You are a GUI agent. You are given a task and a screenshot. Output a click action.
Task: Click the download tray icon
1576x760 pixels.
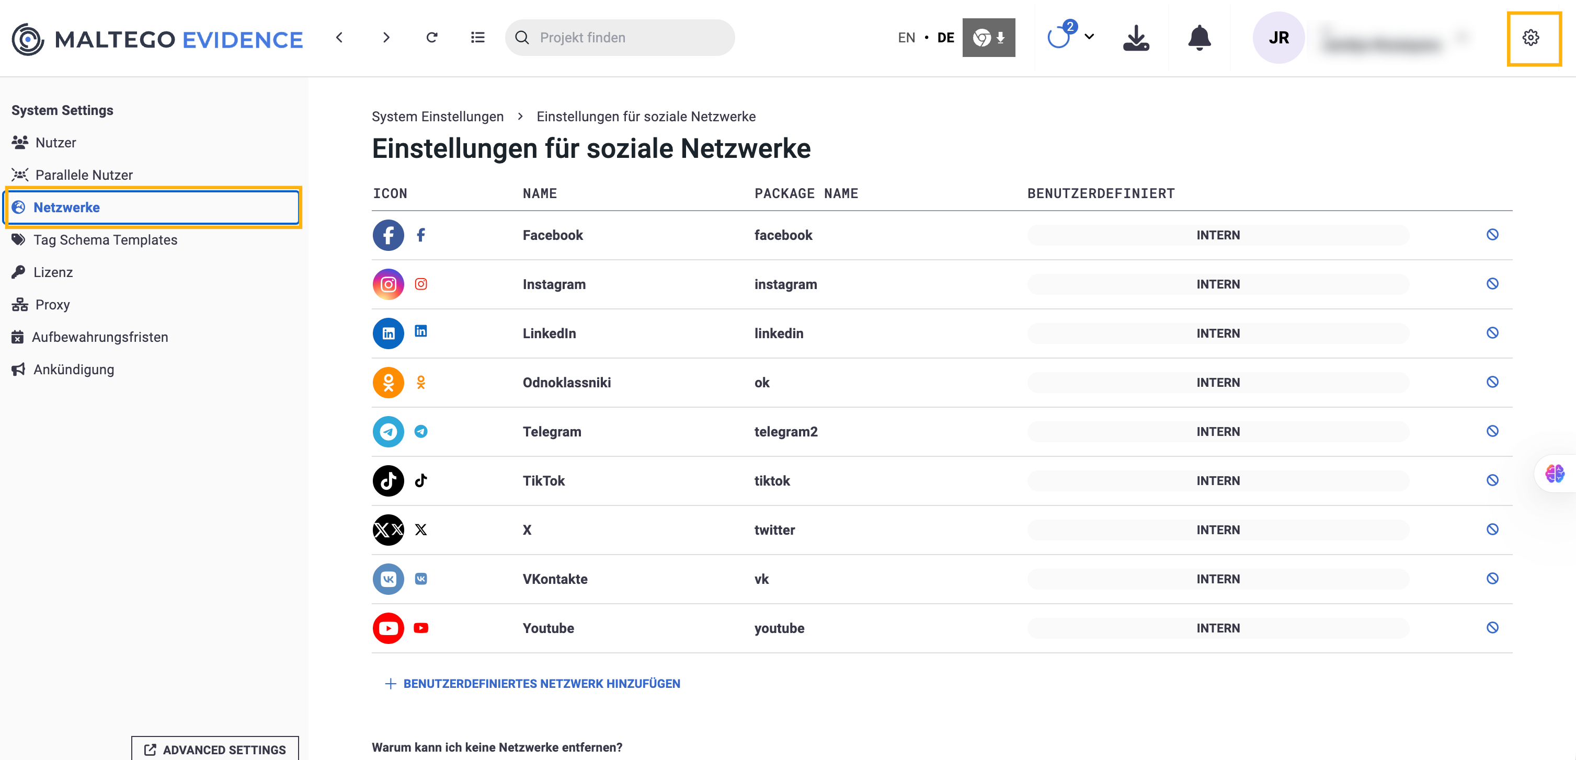tap(1136, 38)
